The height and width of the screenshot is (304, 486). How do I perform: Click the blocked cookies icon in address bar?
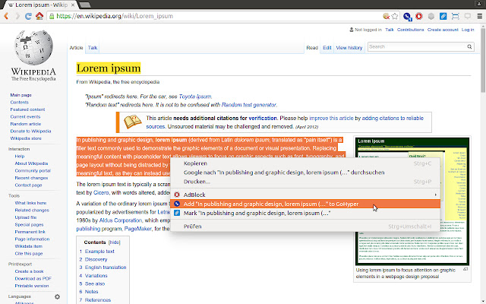385,15
